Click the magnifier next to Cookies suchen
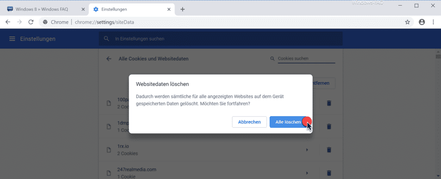 [272, 59]
